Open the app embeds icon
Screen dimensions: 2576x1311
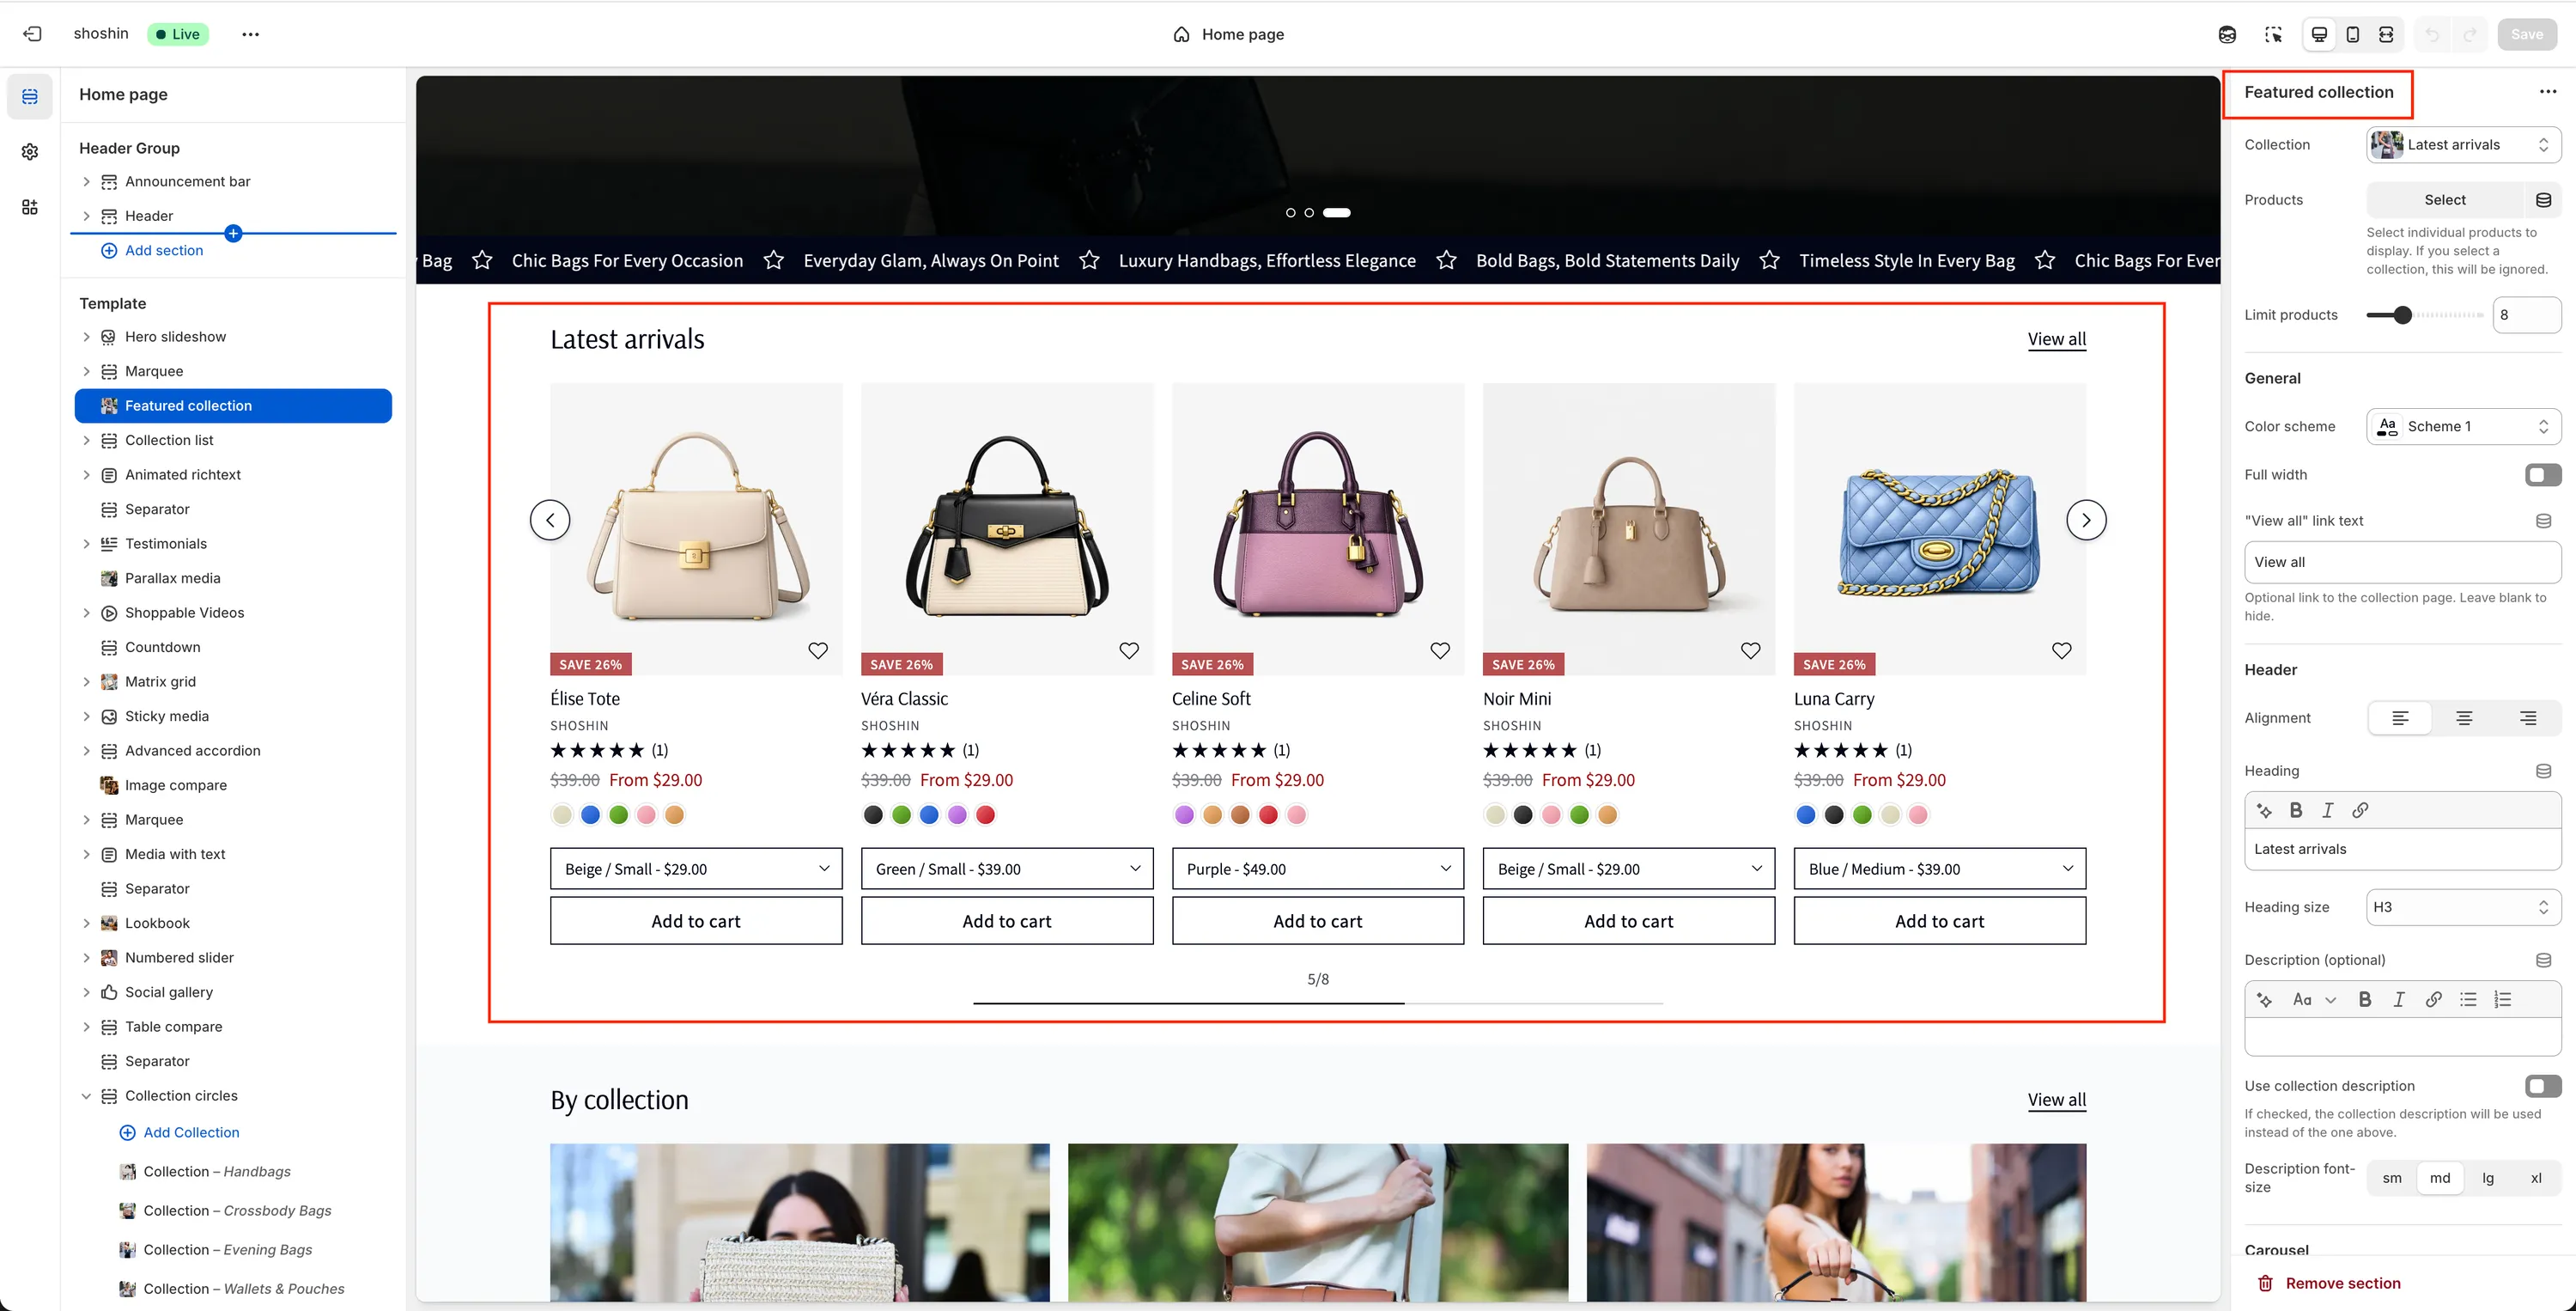[x=30, y=207]
